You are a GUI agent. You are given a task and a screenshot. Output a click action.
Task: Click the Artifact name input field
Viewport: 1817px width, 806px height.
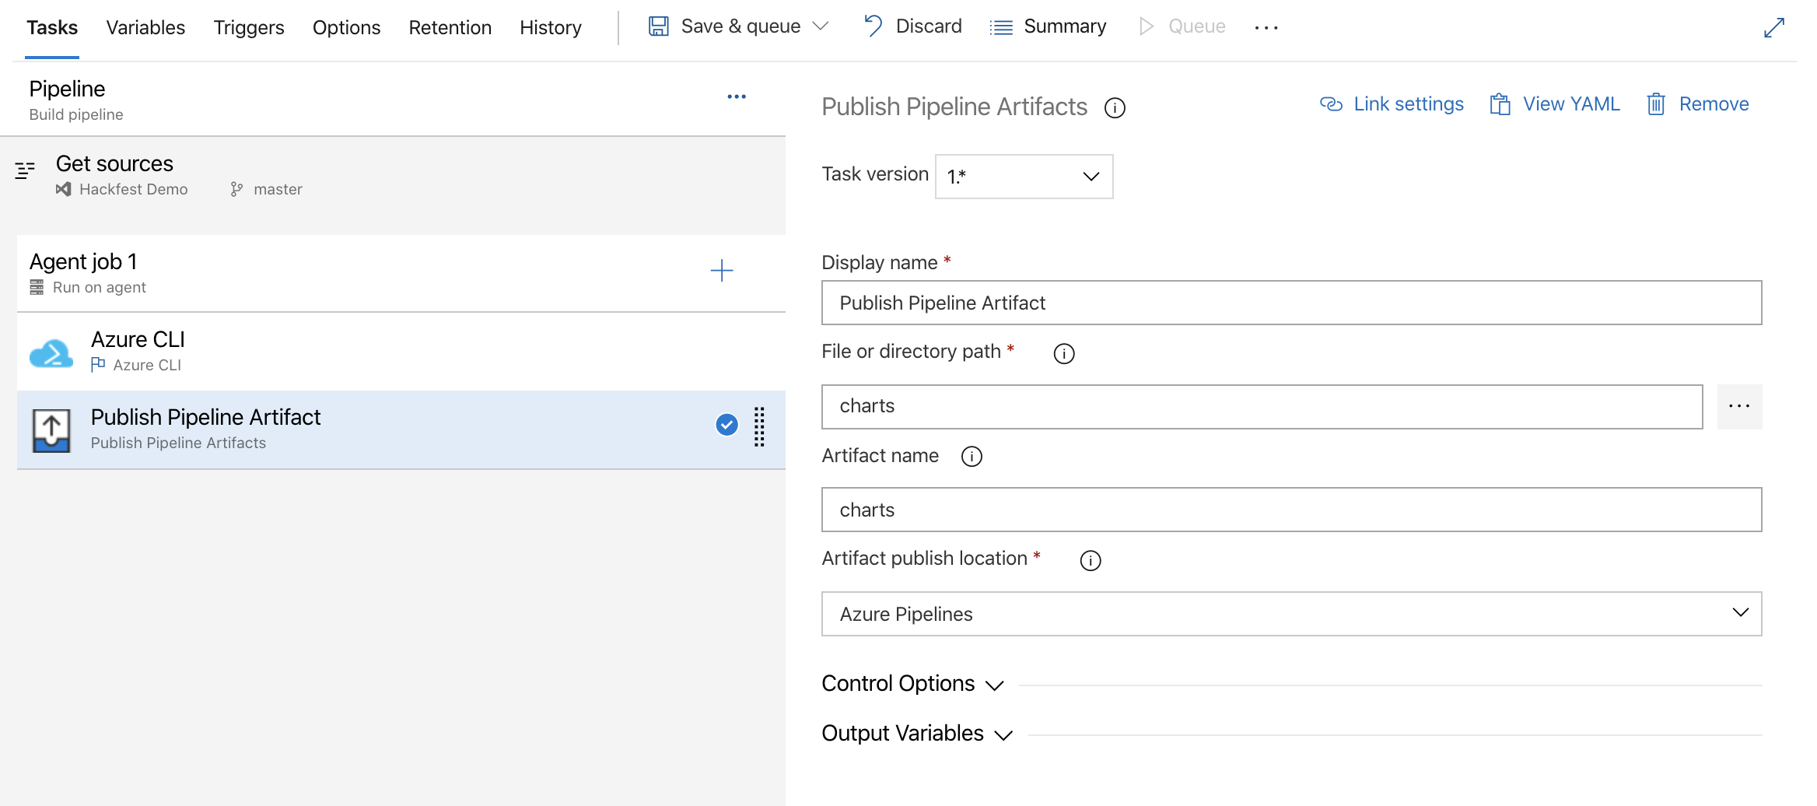coord(1291,510)
